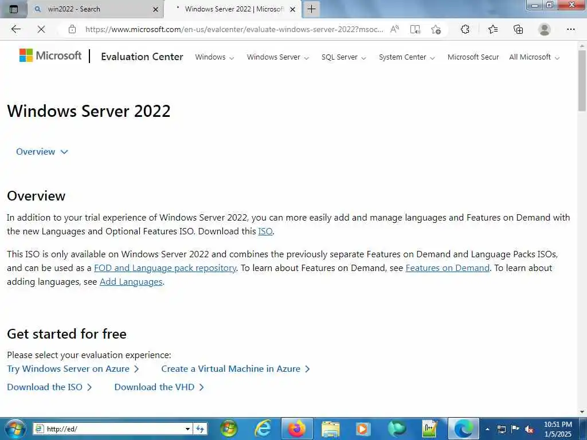Close the win2022 - Search tab
The image size is (587, 440).
coord(156,9)
